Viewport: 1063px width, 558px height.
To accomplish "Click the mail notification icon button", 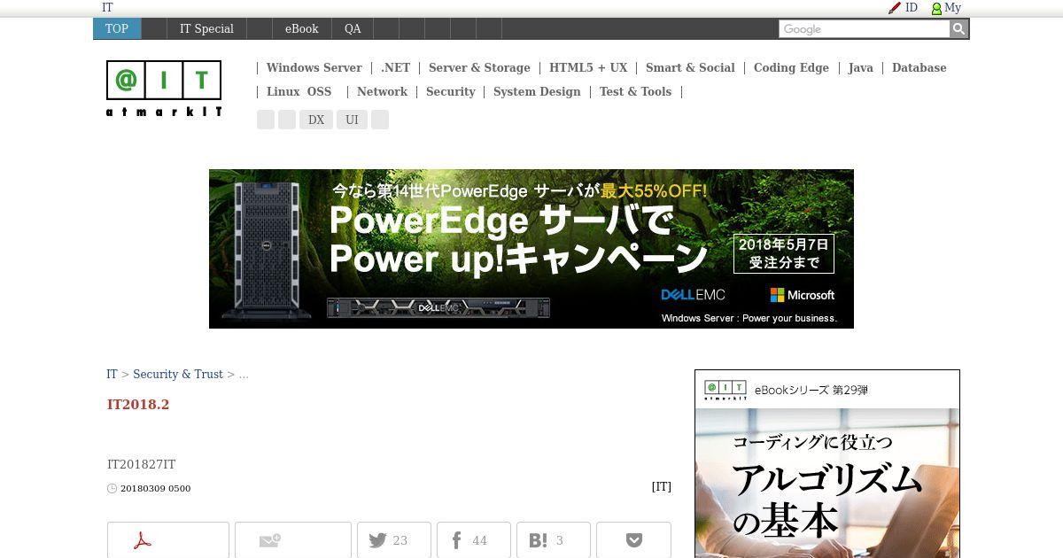I will 293,540.
